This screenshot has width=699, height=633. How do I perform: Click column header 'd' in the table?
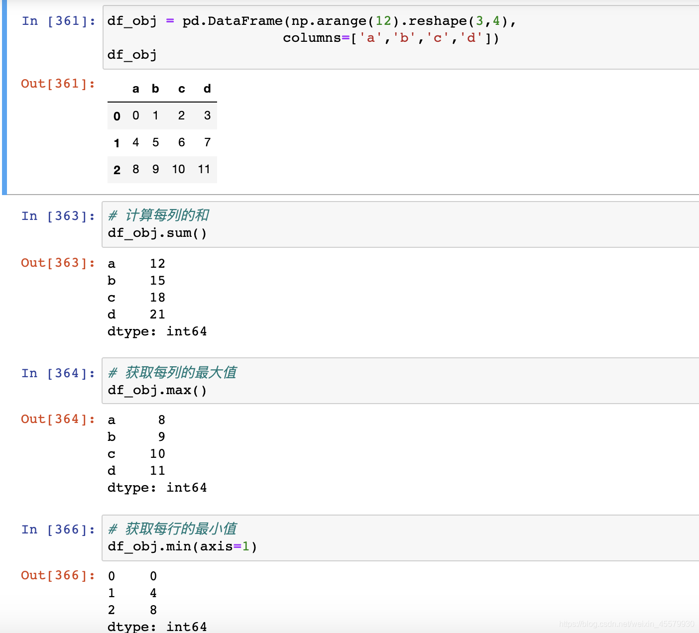pos(207,89)
